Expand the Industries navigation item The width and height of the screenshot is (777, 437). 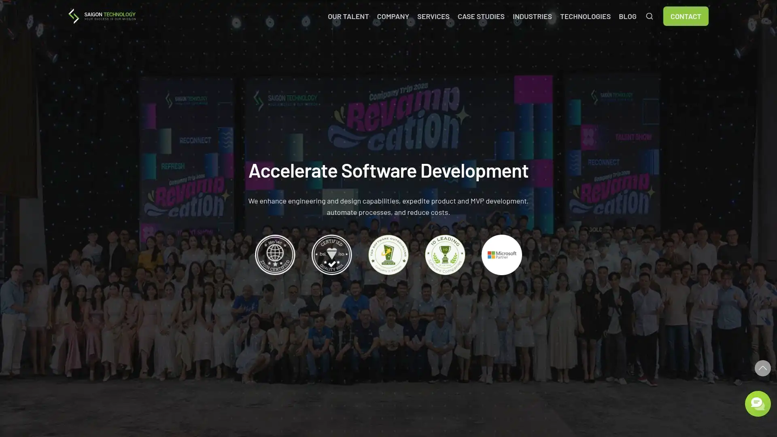532,16
